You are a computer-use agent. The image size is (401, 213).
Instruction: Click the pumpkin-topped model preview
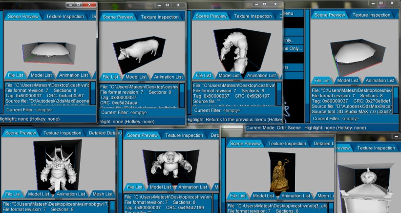[367, 189]
